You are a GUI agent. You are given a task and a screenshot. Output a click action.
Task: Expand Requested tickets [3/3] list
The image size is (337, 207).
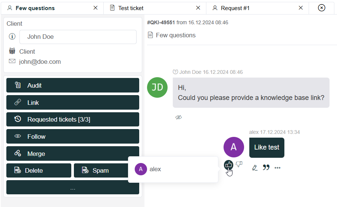click(73, 119)
